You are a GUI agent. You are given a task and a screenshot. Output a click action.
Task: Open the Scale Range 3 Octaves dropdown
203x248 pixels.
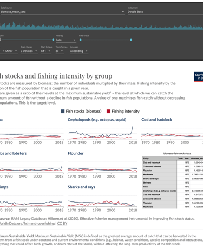click(x=29, y=51)
